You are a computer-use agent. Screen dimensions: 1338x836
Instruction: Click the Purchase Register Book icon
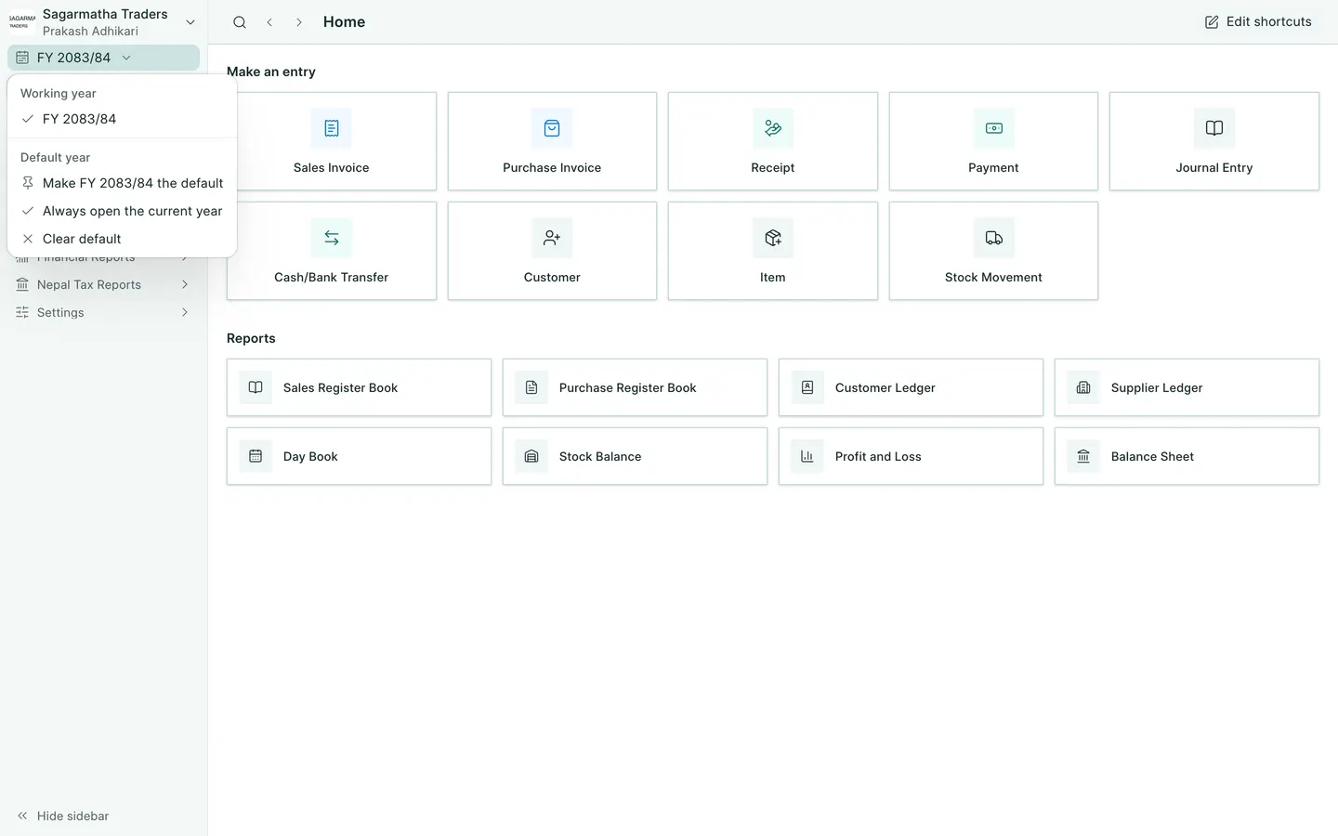pos(531,387)
